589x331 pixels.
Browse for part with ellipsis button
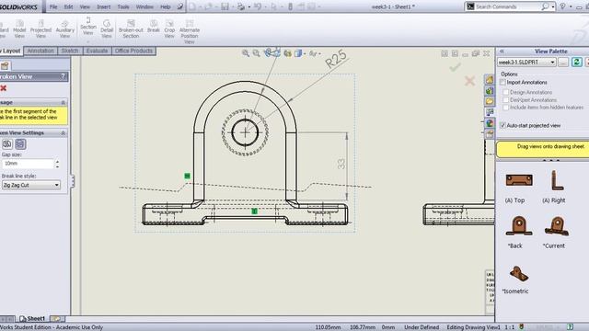coord(562,62)
